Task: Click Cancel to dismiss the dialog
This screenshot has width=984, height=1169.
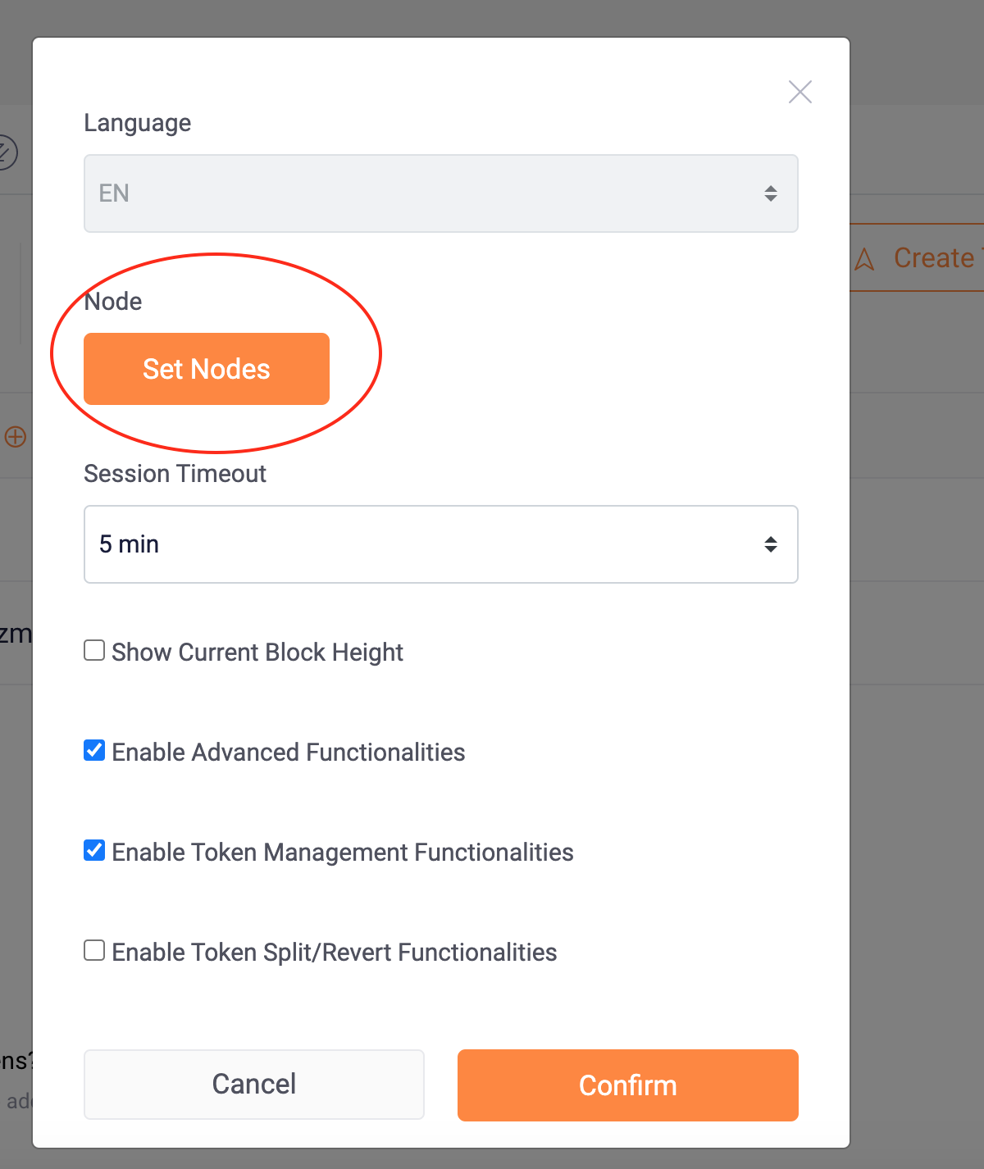Action: coord(253,1084)
